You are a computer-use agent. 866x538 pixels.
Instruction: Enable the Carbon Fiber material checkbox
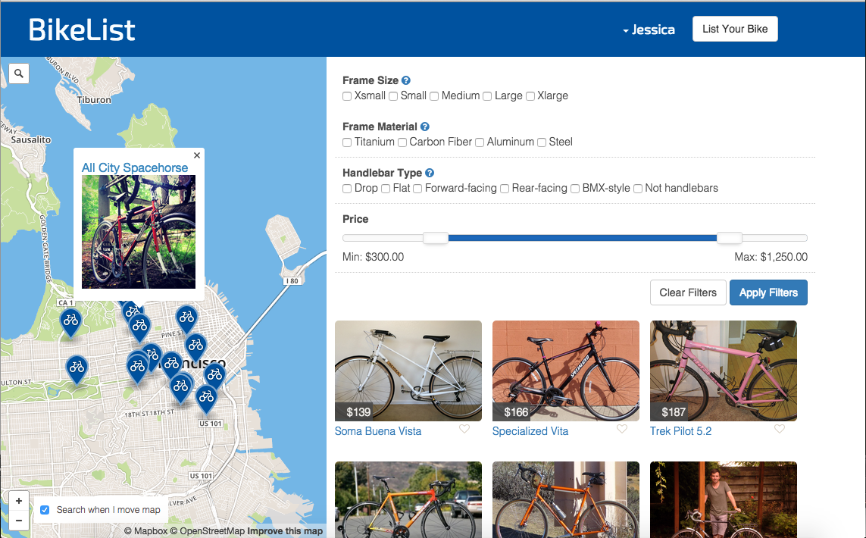click(402, 142)
